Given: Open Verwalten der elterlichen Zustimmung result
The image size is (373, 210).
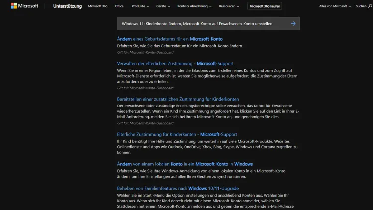Looking at the screenshot, I should point(176,64).
